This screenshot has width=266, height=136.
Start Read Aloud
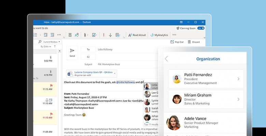tap(137, 35)
